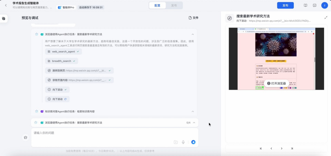Click the compass icon beside 获取页面内容
This screenshot has width=331, height=156.
point(49,80)
